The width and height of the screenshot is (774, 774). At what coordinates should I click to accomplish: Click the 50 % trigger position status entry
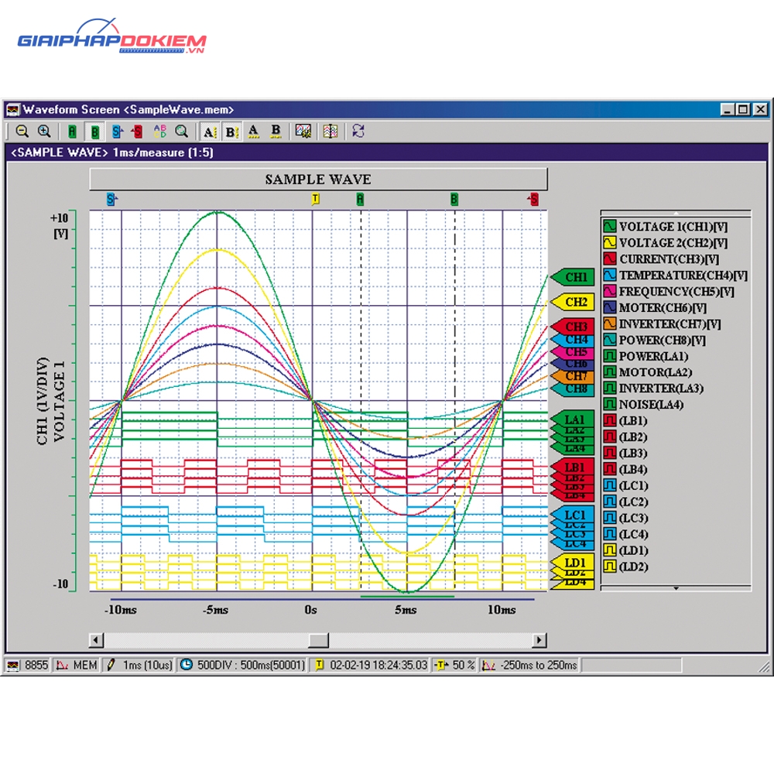[x=454, y=666]
